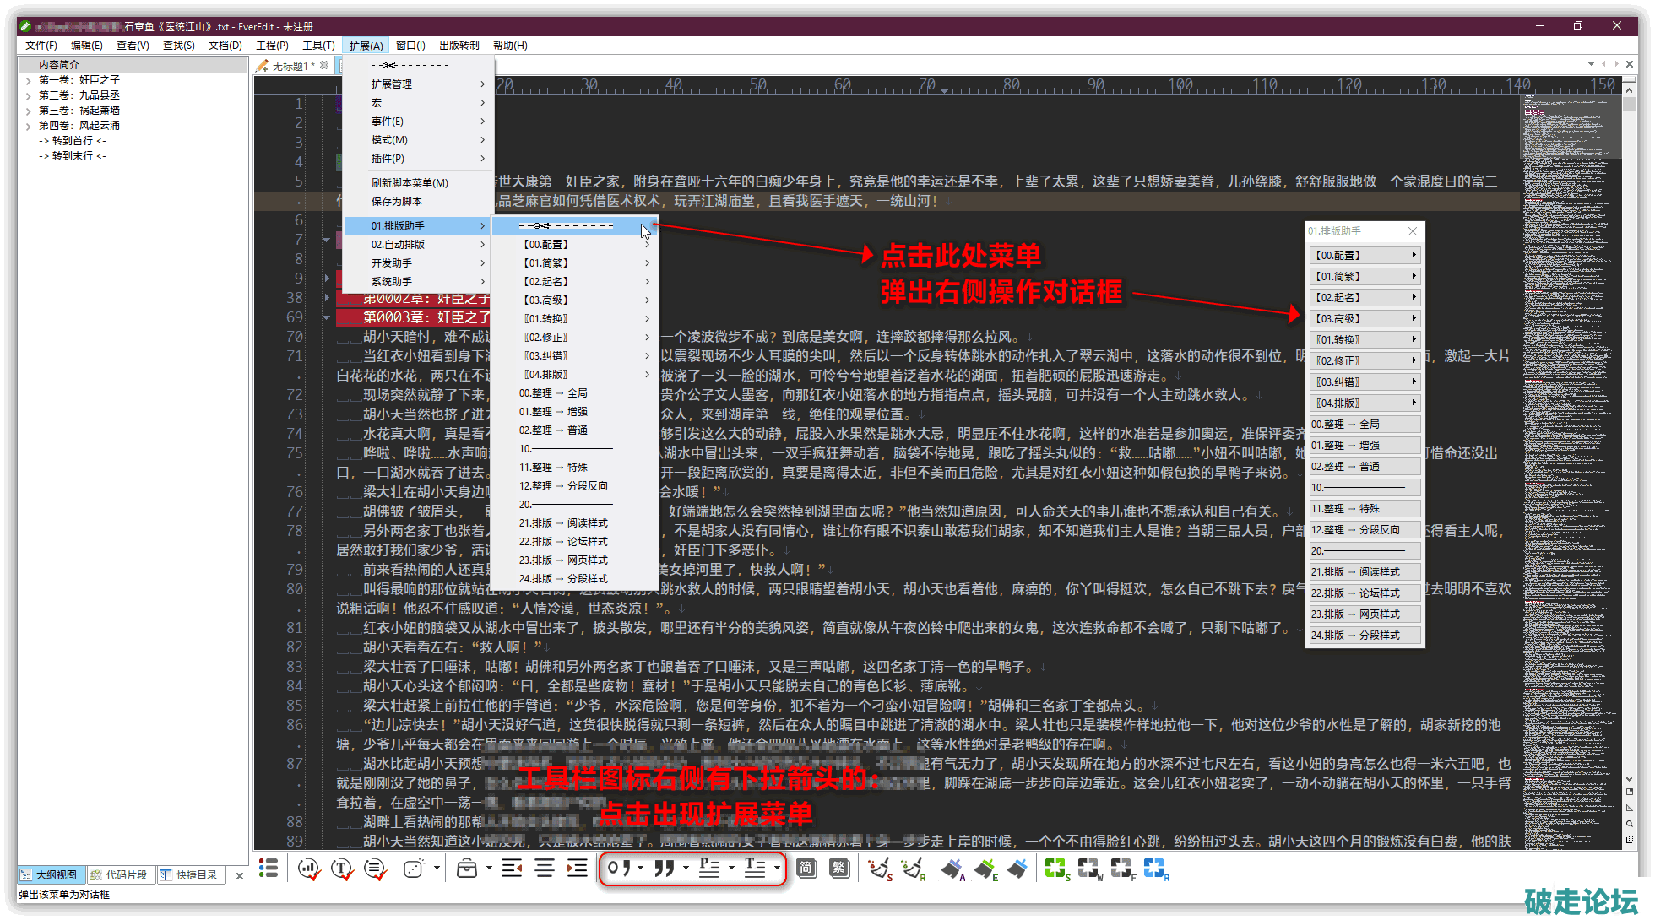Open the 工具(T) menu

pyautogui.click(x=318, y=46)
